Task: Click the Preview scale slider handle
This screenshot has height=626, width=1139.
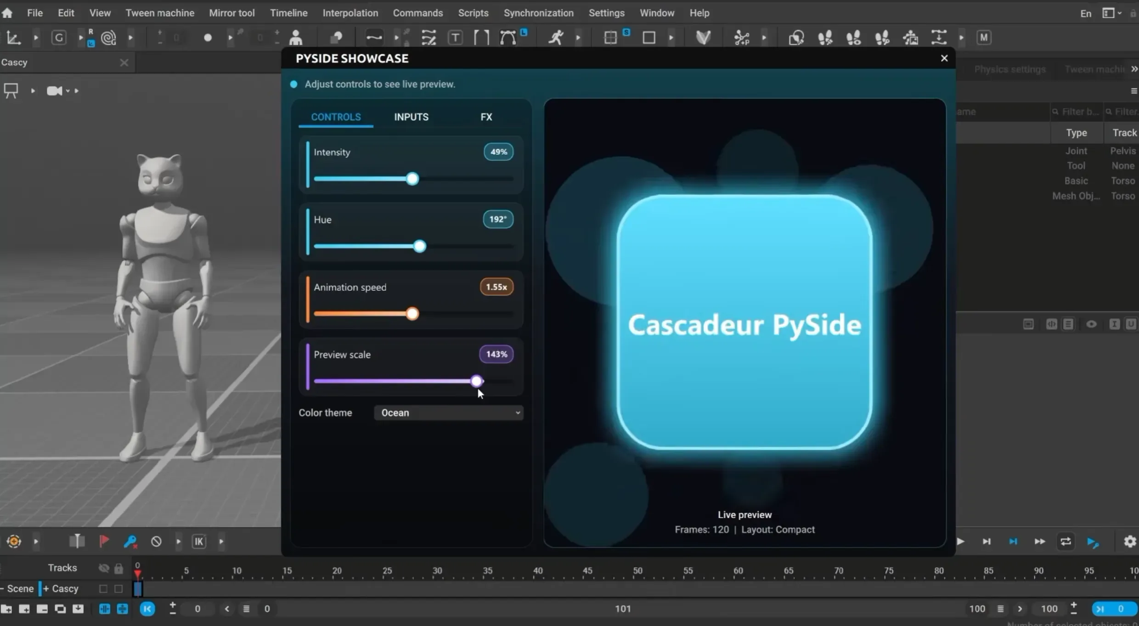Action: click(477, 381)
